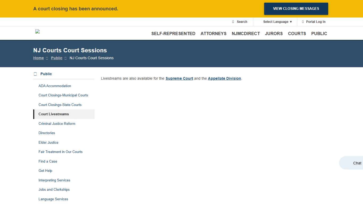This screenshot has height=204, width=363.
Task: Open the Appellate Division link
Action: click(x=224, y=78)
